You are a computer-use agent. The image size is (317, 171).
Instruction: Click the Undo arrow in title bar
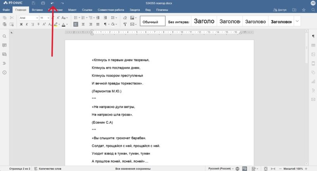click(x=52, y=3)
